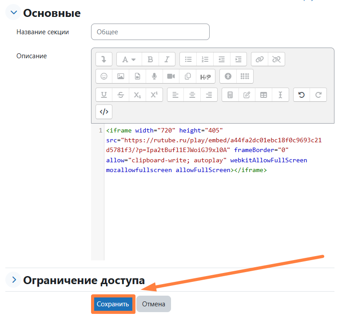The height and width of the screenshot is (325, 354).
Task: Click the insert image icon
Action: tap(120, 76)
